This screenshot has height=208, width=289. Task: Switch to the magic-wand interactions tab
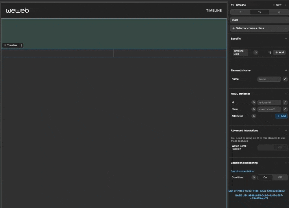(x=279, y=12)
